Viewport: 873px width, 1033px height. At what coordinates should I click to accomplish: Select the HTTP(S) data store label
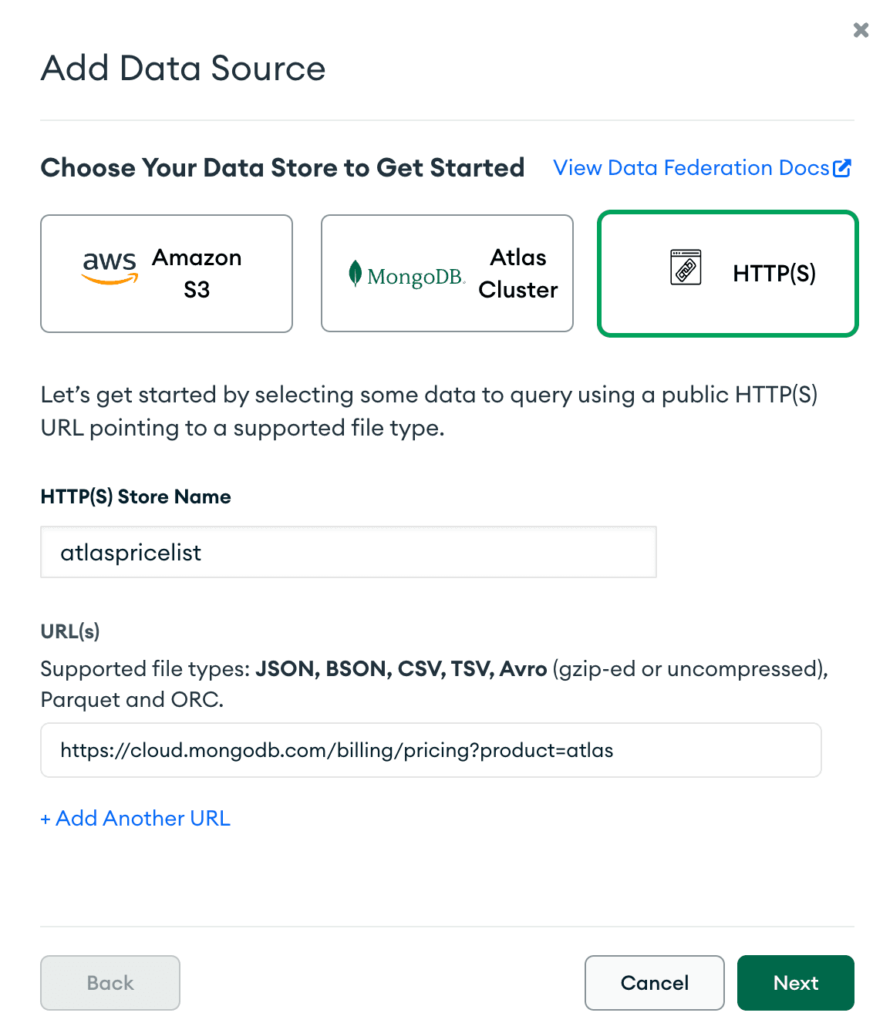click(774, 274)
